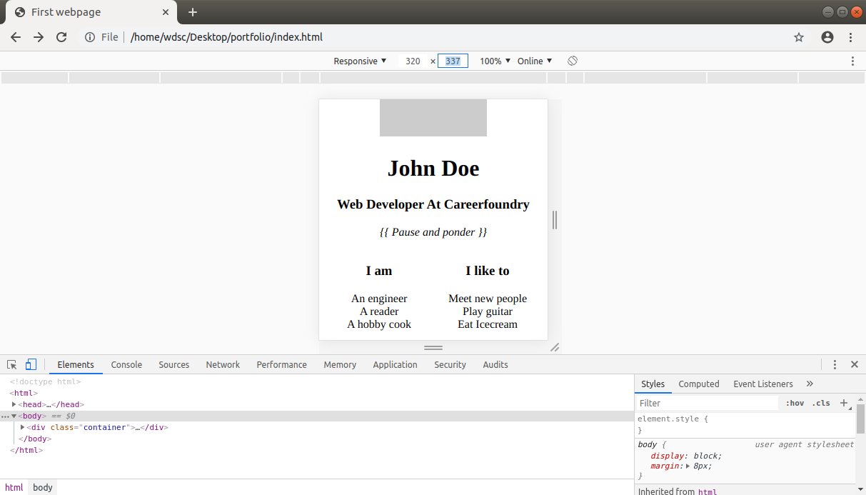Collapse the body element node
The height and width of the screenshot is (495, 866).
tap(14, 416)
